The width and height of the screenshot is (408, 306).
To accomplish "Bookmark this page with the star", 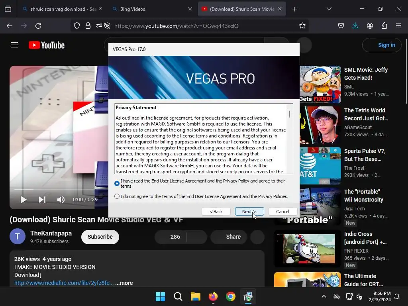I will point(302,26).
